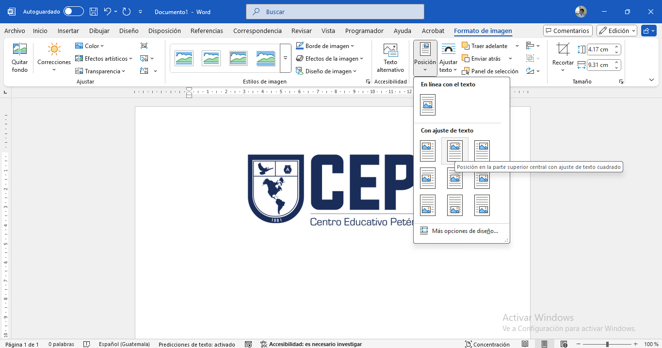Open the Edición mode dropdown
Image resolution: width=662 pixels, height=348 pixels.
[x=616, y=31]
